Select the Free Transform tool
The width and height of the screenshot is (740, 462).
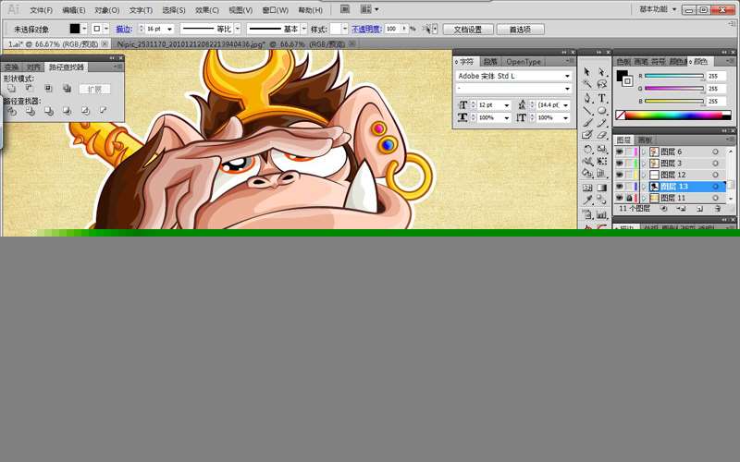pyautogui.click(x=602, y=162)
